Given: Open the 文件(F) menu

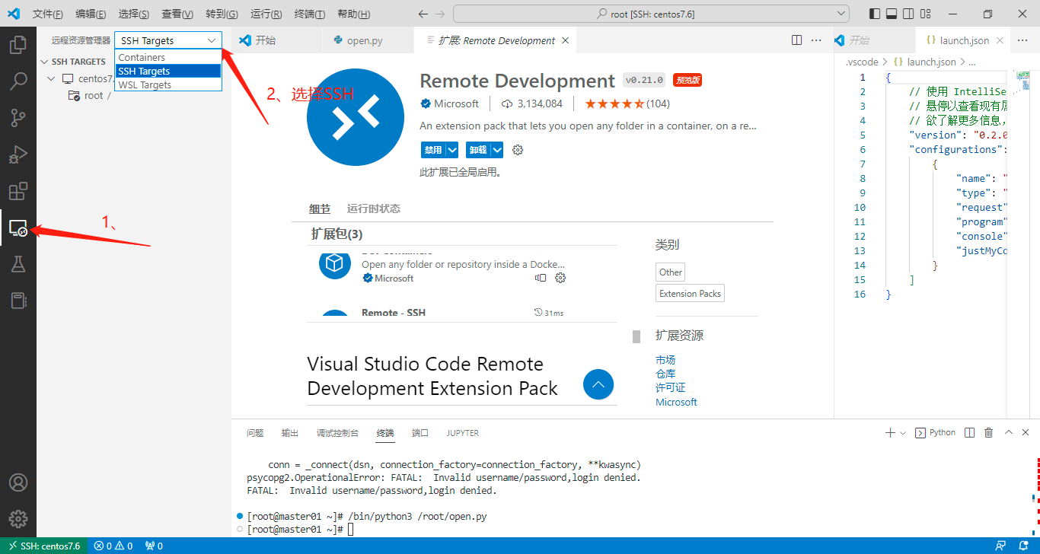Looking at the screenshot, I should pyautogui.click(x=48, y=14).
